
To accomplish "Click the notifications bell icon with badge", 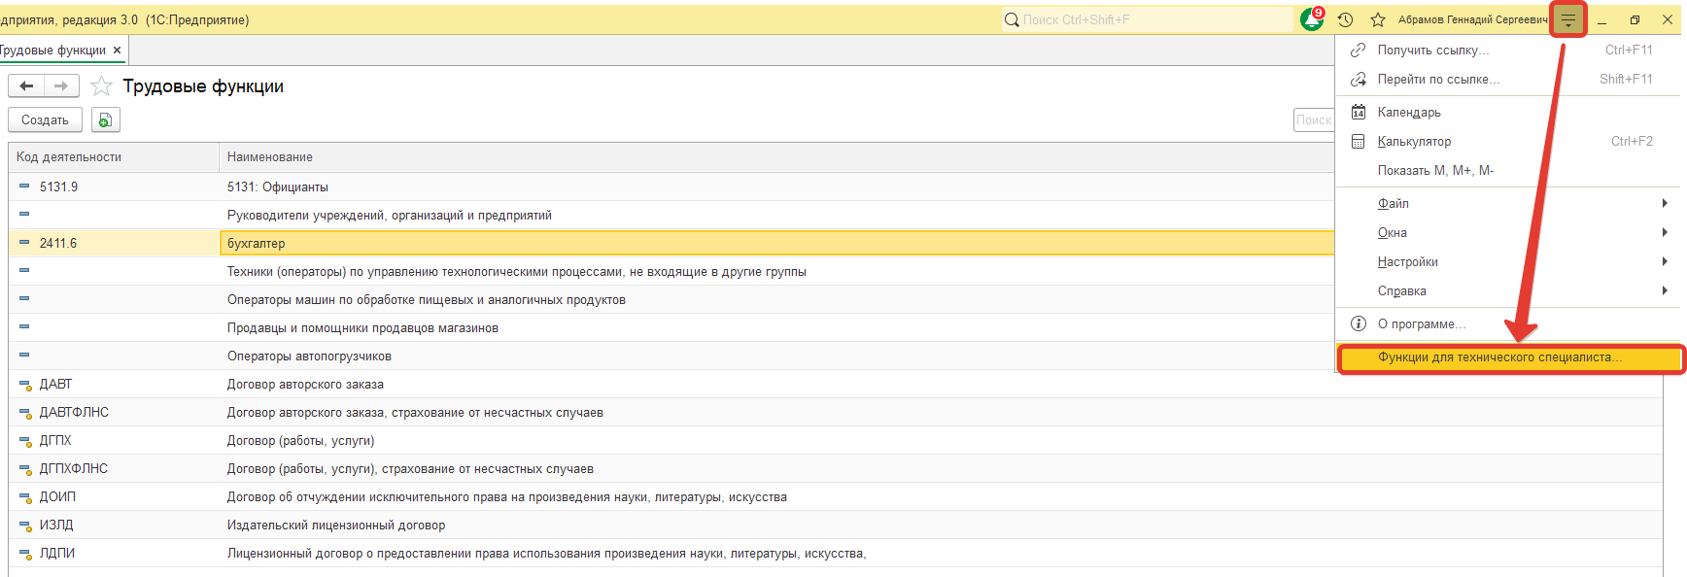I will (x=1312, y=19).
